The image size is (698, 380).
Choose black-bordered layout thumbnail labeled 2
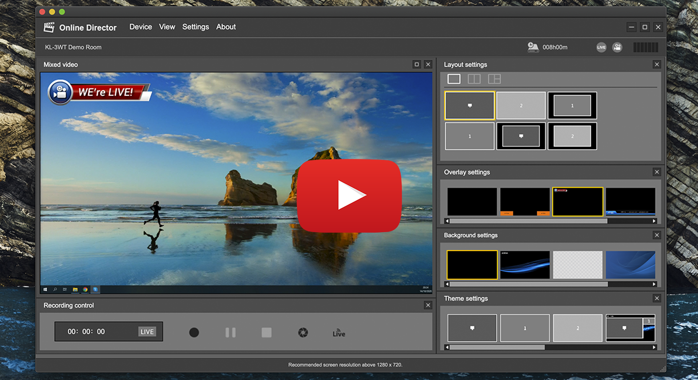[572, 136]
